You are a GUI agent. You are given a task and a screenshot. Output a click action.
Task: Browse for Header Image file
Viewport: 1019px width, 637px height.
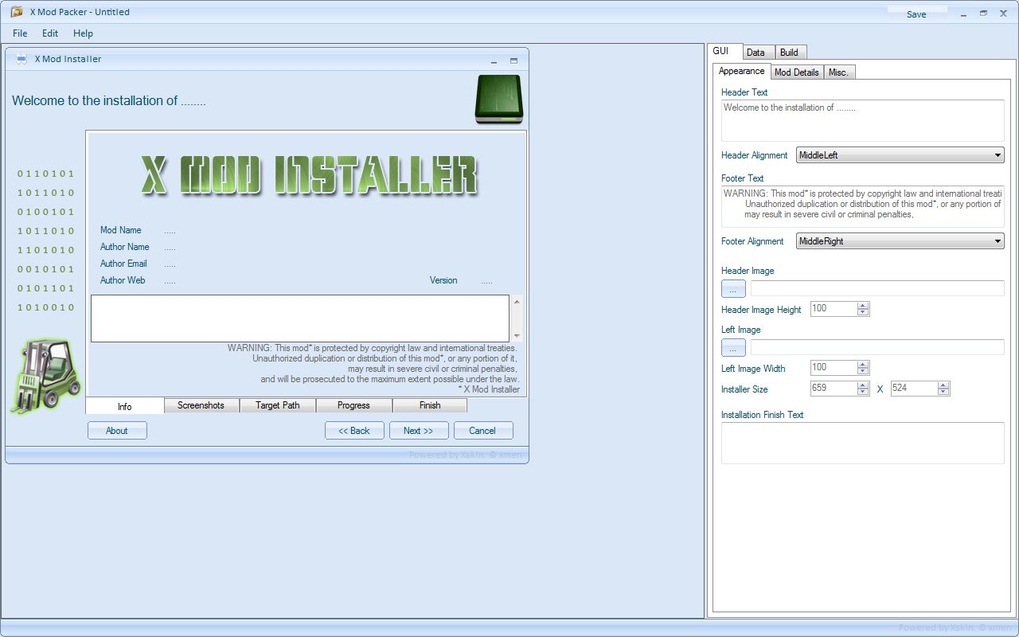pyautogui.click(x=733, y=289)
